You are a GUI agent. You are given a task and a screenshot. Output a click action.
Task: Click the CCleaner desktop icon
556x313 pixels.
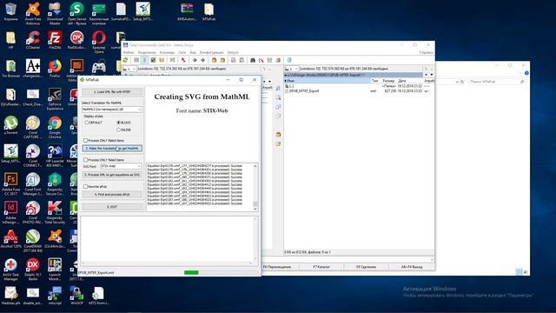[x=33, y=40]
